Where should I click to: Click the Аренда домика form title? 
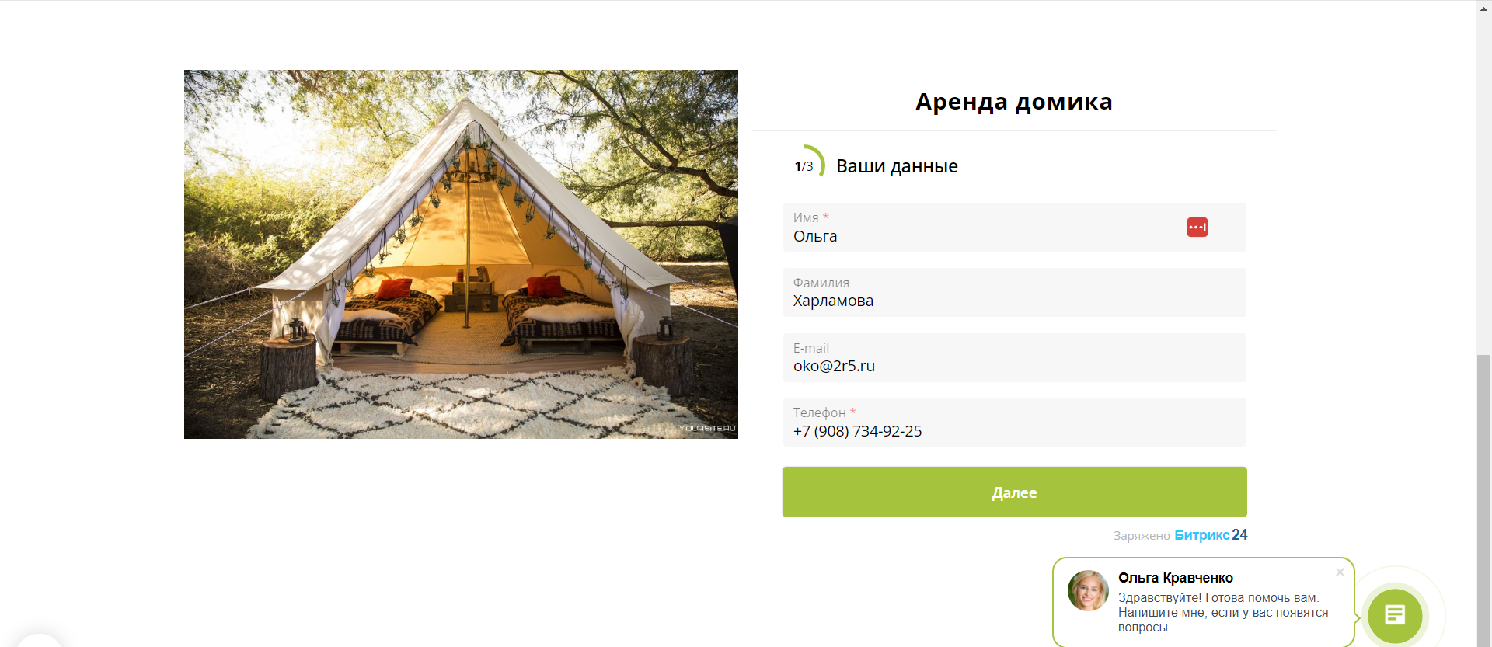tap(1013, 102)
